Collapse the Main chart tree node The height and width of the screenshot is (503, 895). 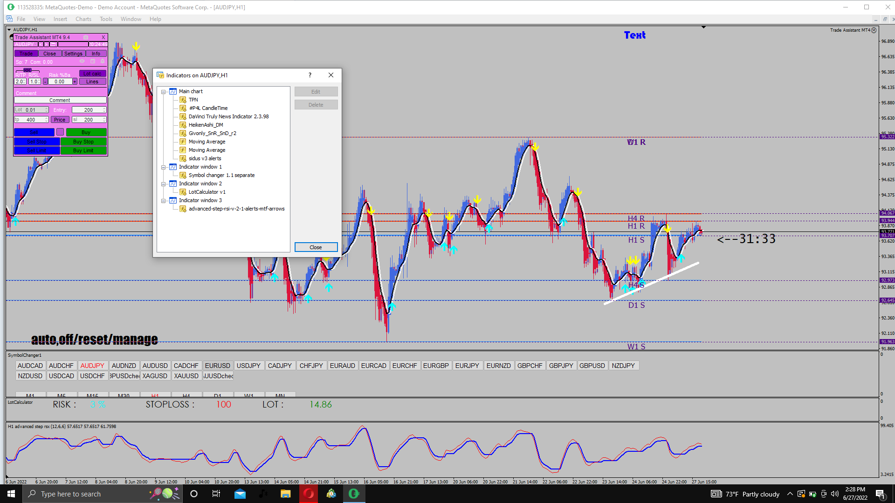point(164,92)
